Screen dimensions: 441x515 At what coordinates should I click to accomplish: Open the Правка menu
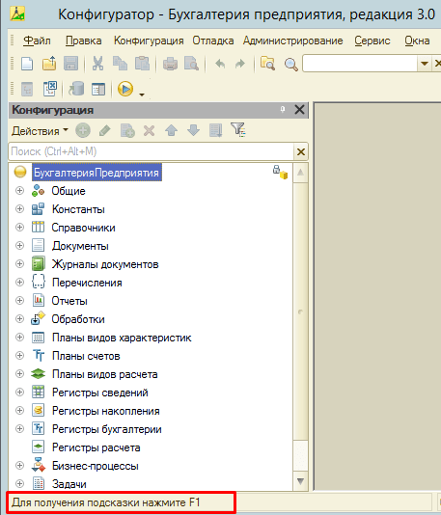[83, 41]
